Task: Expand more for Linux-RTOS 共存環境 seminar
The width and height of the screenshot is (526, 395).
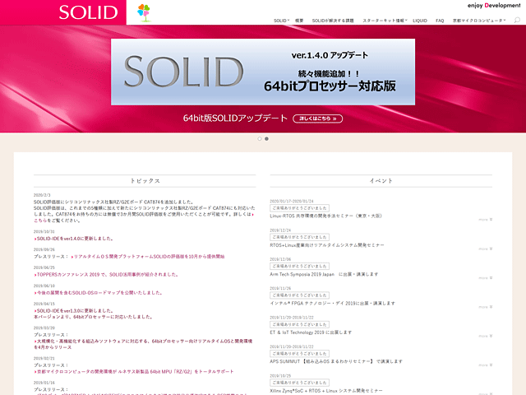Action: pos(486,220)
